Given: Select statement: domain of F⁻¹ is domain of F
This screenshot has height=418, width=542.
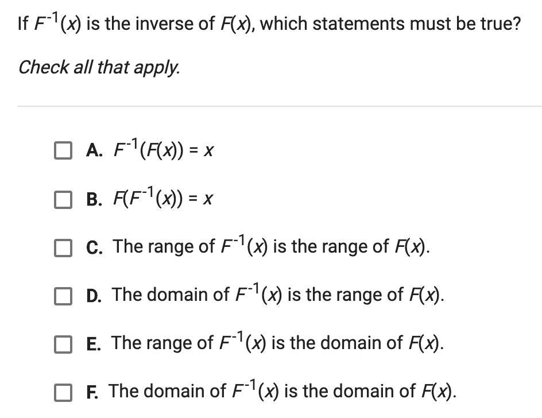Looking at the screenshot, I should [282, 391].
